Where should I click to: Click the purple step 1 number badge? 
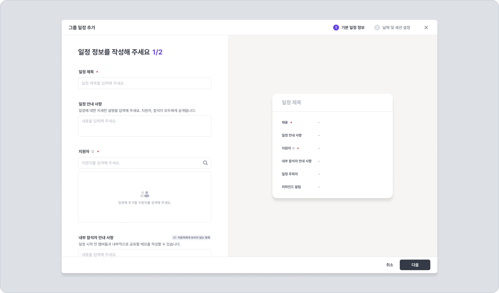pyautogui.click(x=336, y=28)
